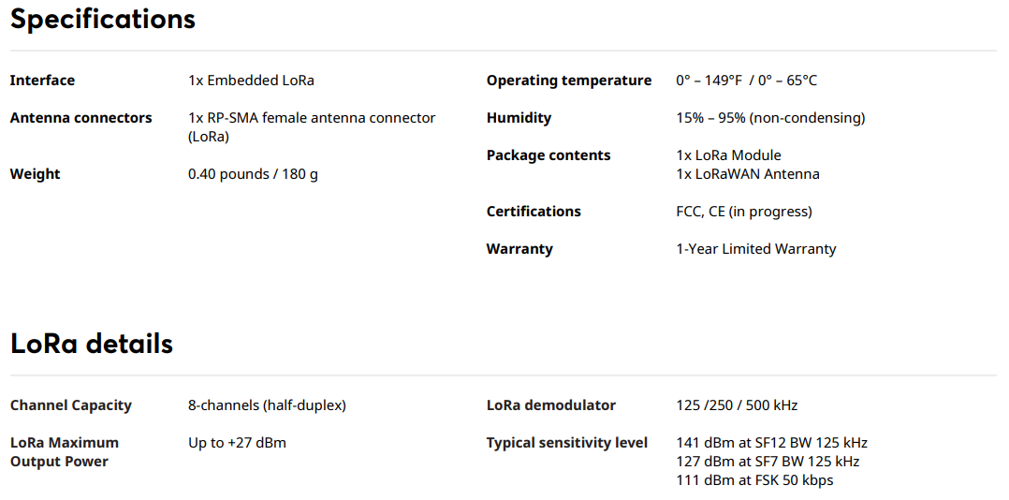This screenshot has width=1009, height=500.
Task: Click the LoRa details heading
Action: tap(92, 344)
